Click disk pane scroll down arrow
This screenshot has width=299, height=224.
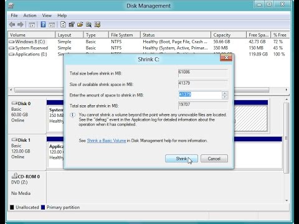[x=287, y=200]
